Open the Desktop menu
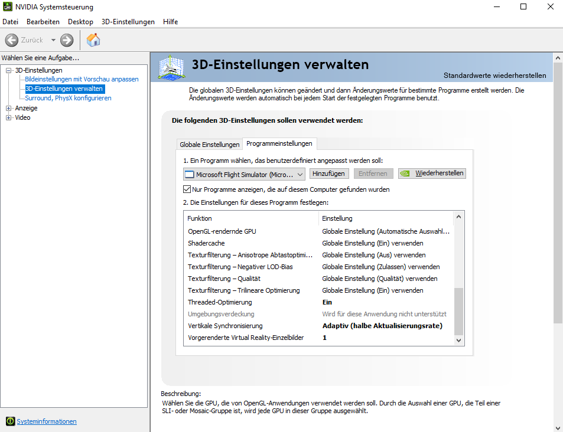563x432 pixels. pos(80,22)
